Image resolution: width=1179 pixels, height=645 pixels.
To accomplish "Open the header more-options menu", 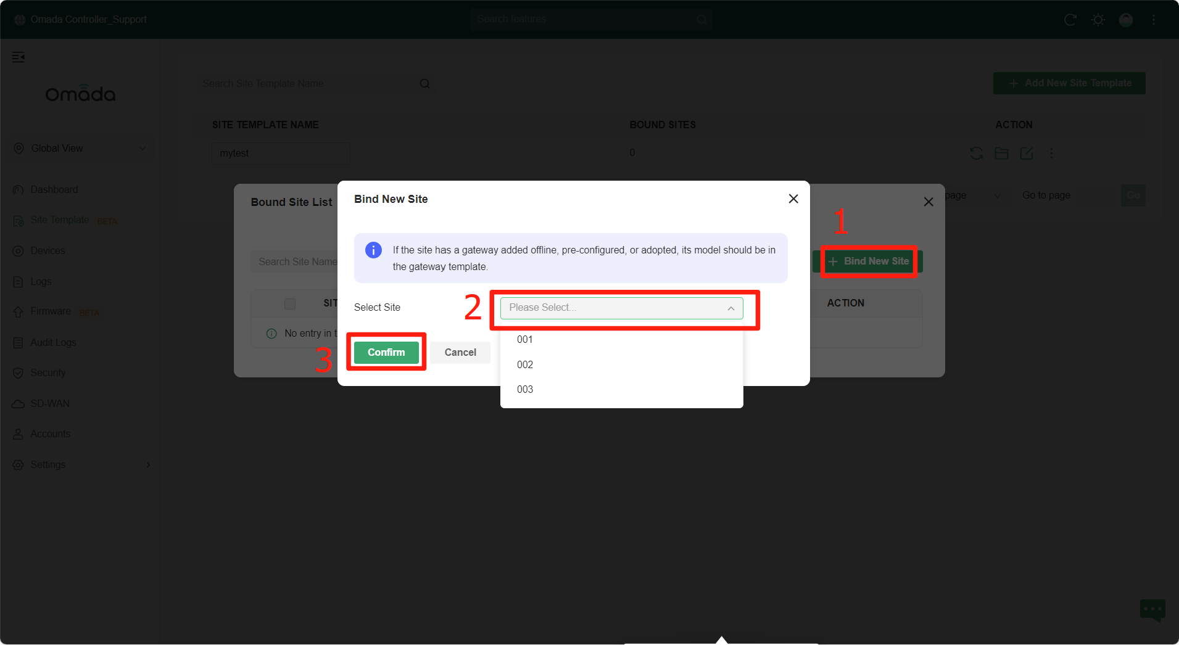I will [x=1154, y=20].
